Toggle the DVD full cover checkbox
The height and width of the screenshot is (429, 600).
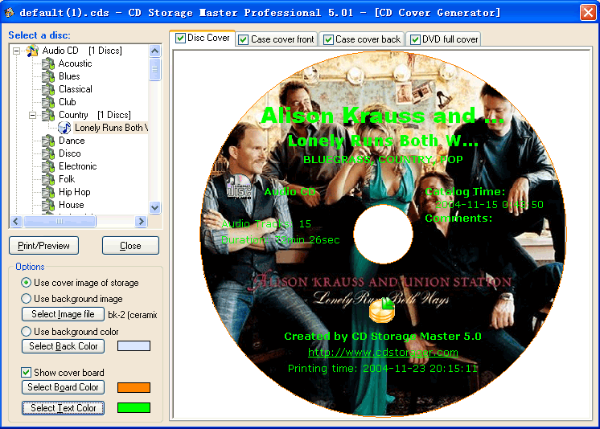(x=415, y=39)
